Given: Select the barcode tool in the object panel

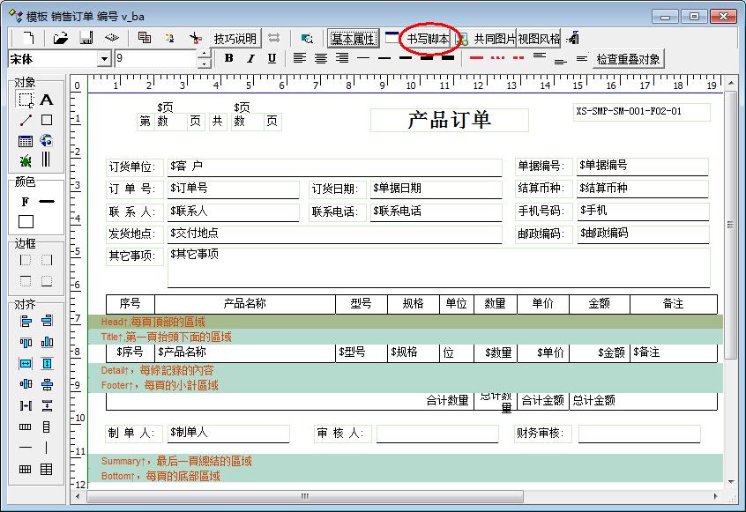Looking at the screenshot, I should (x=47, y=160).
